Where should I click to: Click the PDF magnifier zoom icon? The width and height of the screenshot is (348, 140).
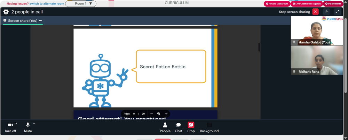tap(159, 114)
